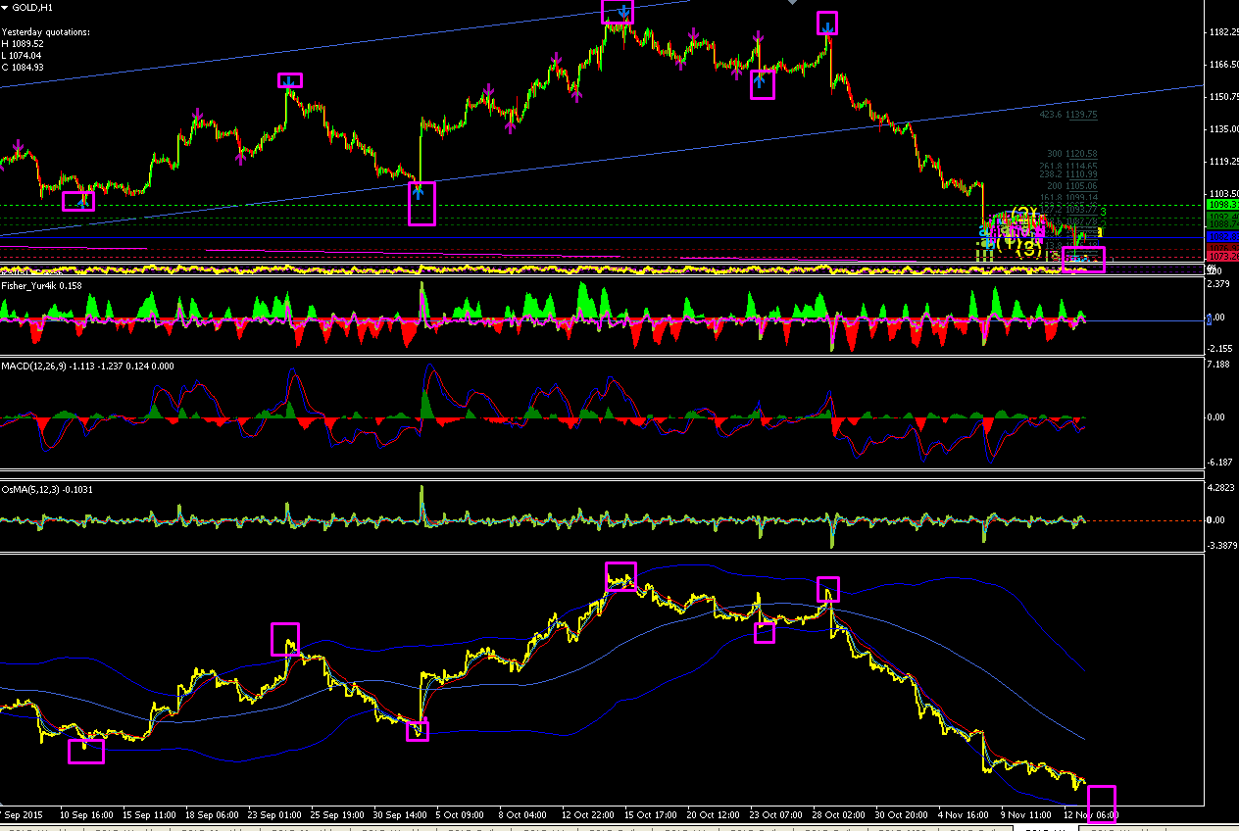Click the Fibonacci 238.2 1110.99 label

(x=1068, y=174)
